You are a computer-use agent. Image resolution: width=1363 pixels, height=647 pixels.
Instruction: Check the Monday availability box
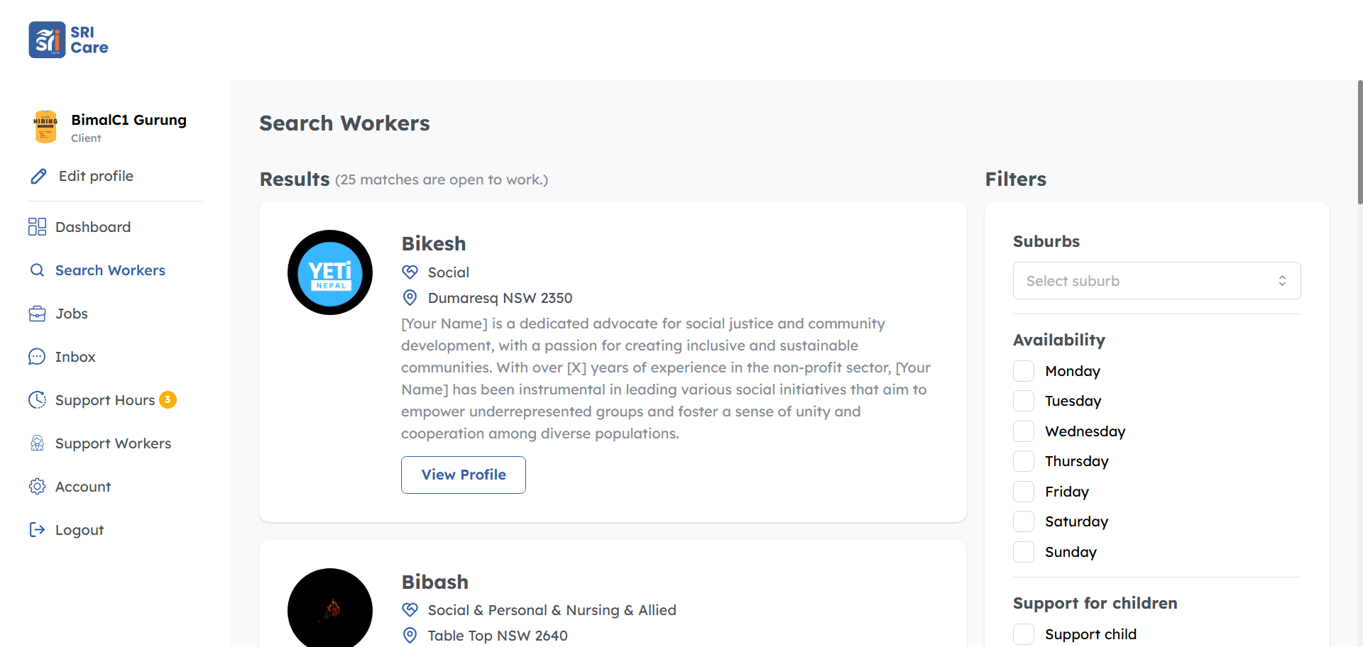(1024, 371)
